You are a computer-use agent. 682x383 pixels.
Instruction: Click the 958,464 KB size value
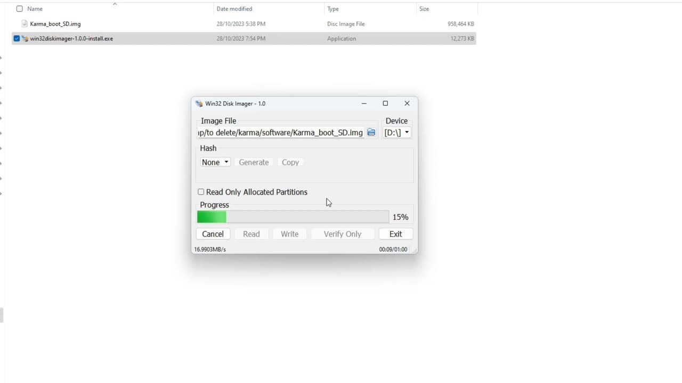point(461,24)
